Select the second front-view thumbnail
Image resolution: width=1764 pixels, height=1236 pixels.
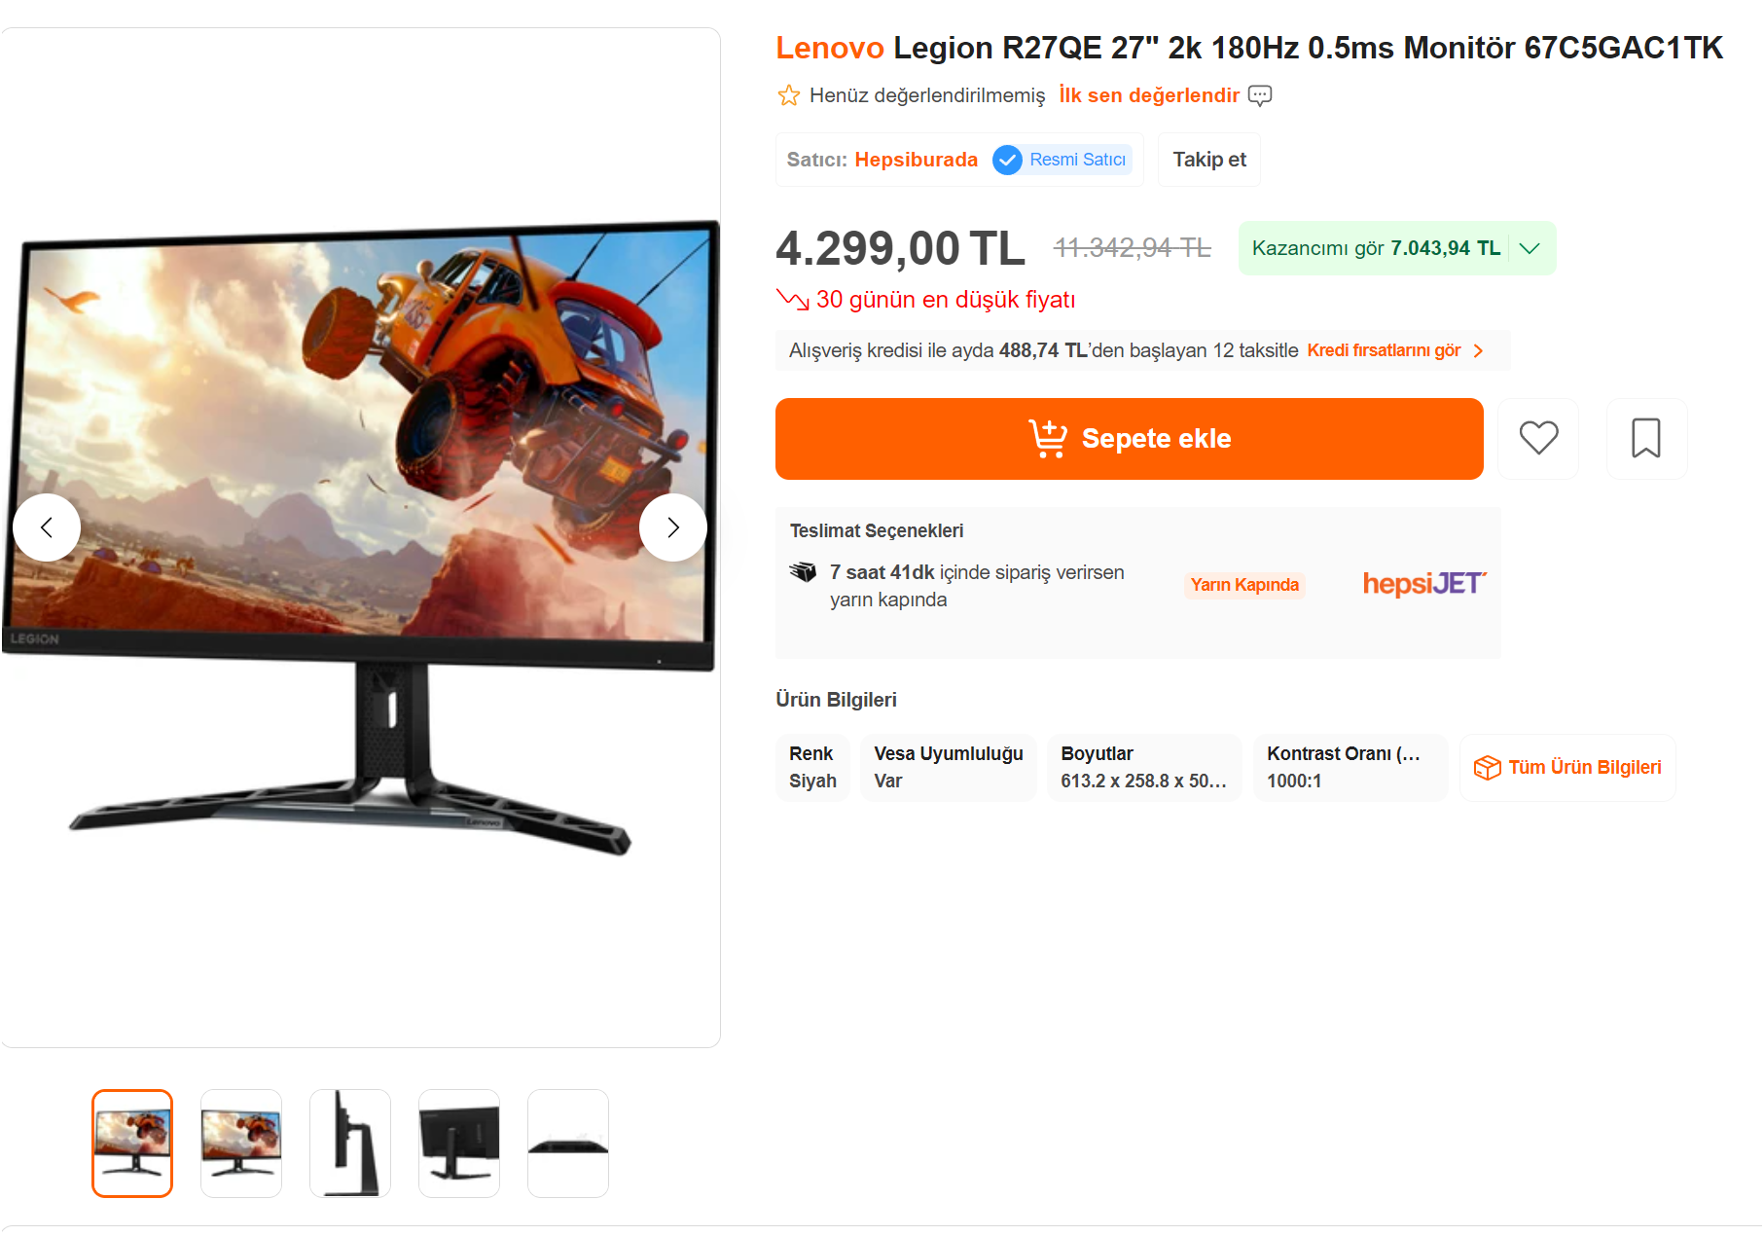(241, 1144)
